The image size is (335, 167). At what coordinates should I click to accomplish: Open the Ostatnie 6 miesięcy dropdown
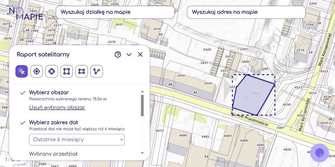[x=77, y=140]
